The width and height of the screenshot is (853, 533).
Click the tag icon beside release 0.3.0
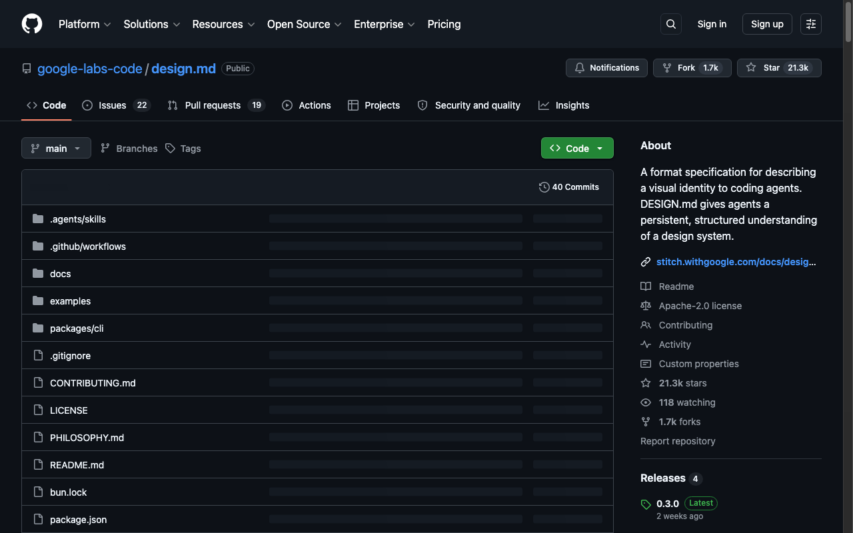tap(646, 504)
